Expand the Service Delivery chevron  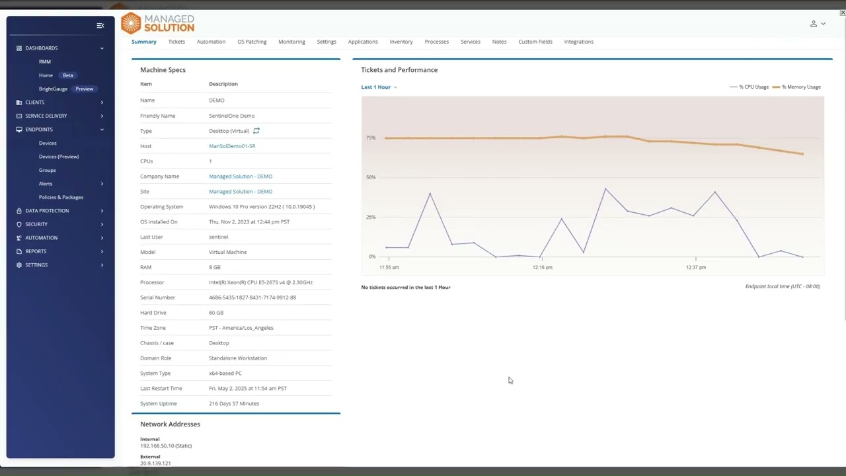point(102,116)
